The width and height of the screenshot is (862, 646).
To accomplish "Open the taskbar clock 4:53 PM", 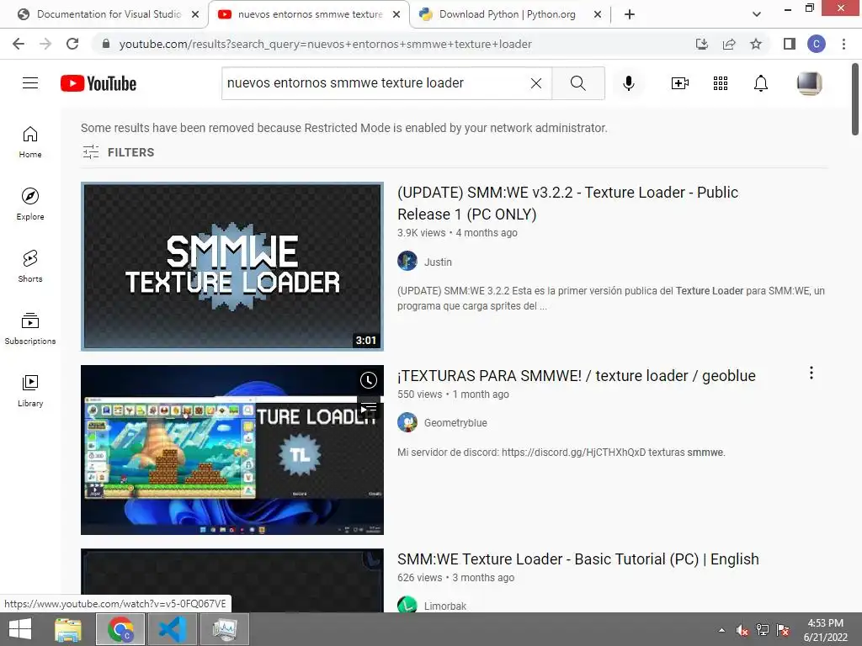I will [825, 629].
